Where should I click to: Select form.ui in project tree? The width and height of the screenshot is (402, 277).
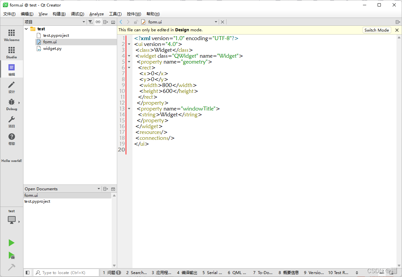coord(50,42)
